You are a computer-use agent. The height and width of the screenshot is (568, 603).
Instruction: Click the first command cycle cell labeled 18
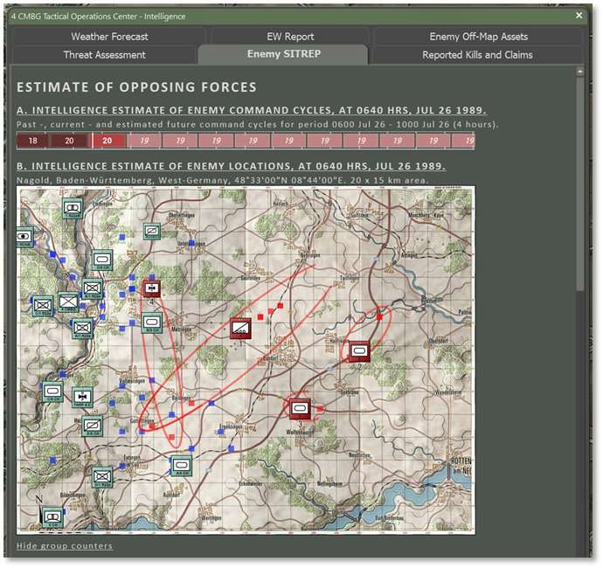point(33,141)
